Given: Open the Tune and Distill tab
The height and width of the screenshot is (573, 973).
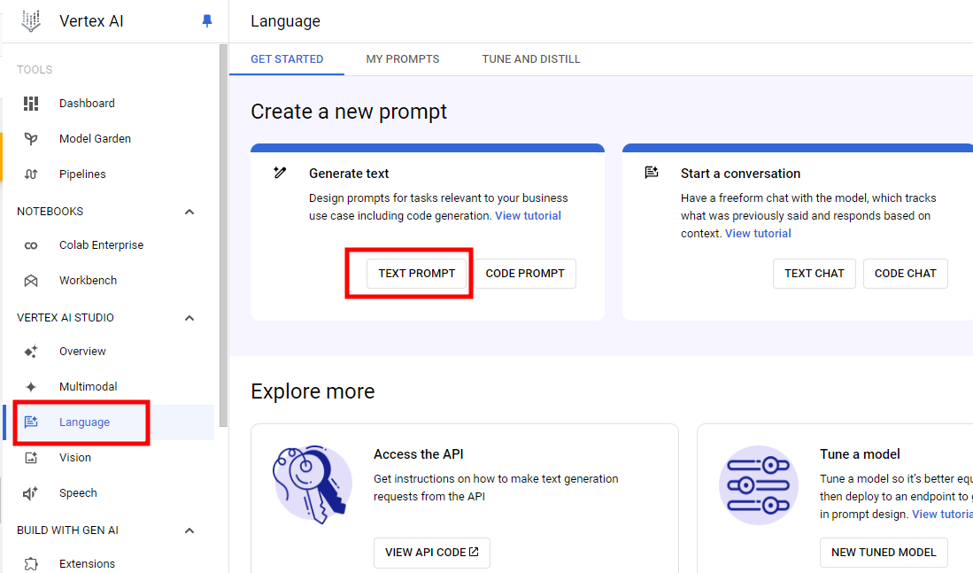Looking at the screenshot, I should 531,59.
